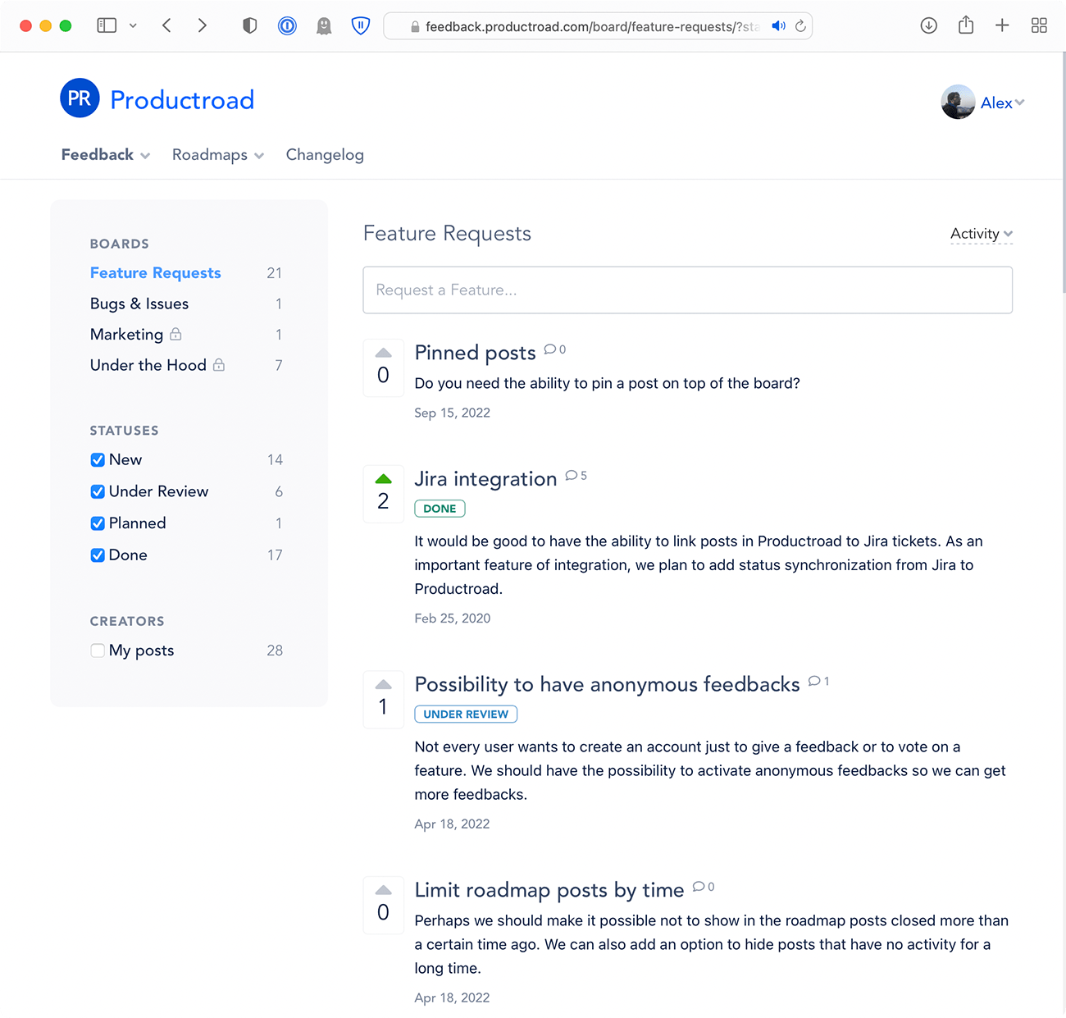
Task: Uncheck the Under Review status filter
Action: click(x=98, y=491)
